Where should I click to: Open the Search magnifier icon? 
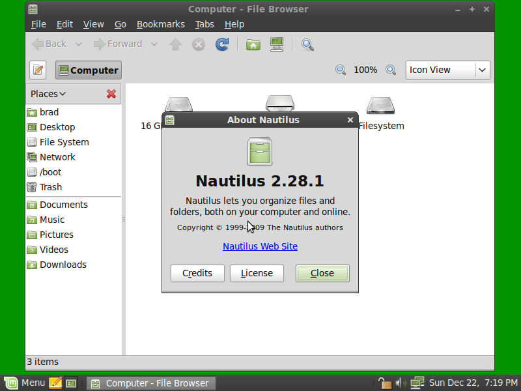(x=307, y=44)
